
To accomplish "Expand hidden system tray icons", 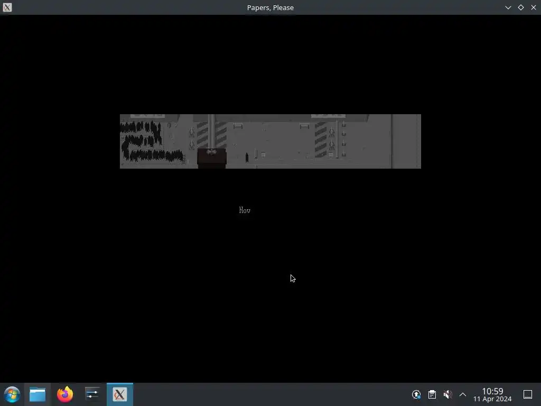I will [463, 394].
